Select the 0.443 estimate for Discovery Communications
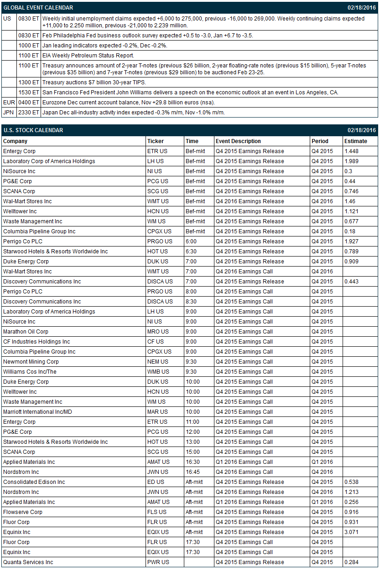Screen dimensions: 380x570 [351, 282]
